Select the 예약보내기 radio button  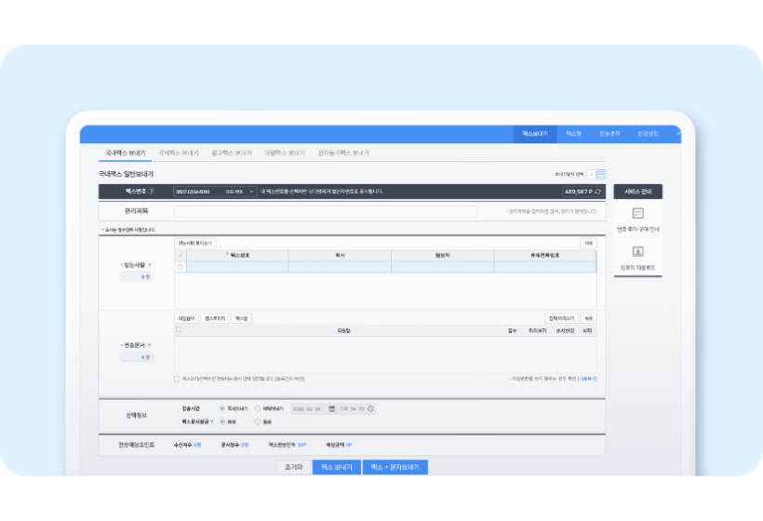257,408
